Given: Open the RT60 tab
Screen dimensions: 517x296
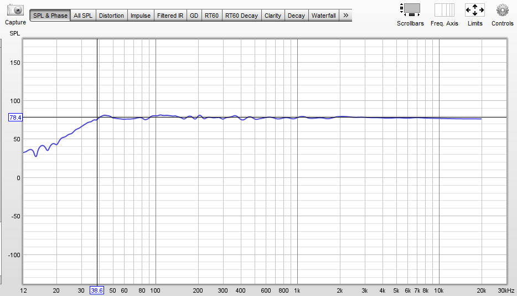Looking at the screenshot, I should [211, 16].
